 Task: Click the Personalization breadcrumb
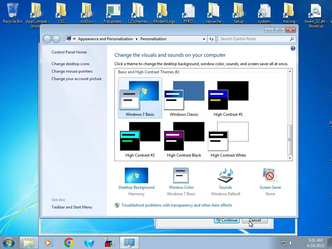tap(153, 39)
